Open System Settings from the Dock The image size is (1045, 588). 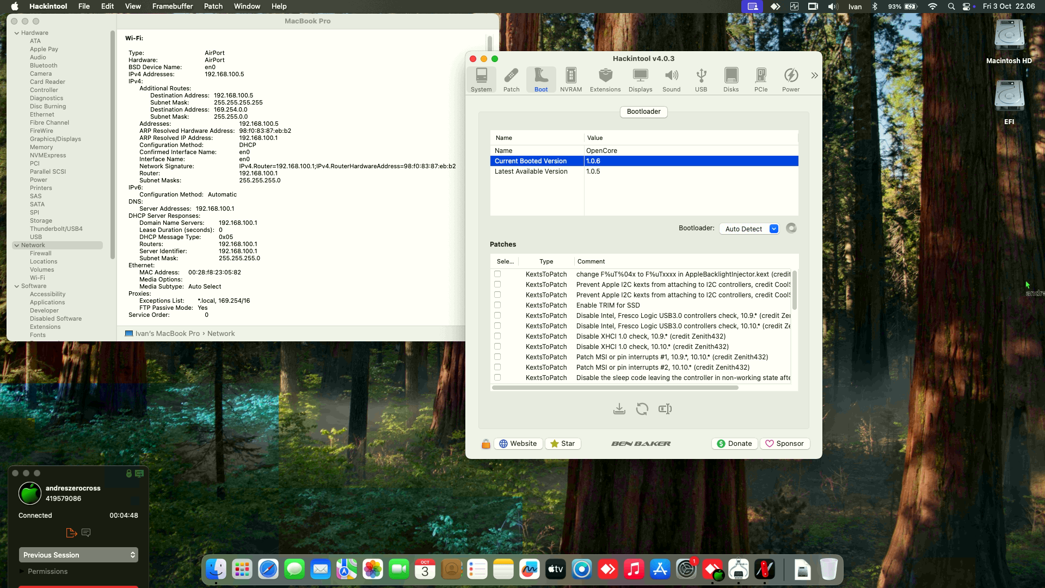click(686, 569)
